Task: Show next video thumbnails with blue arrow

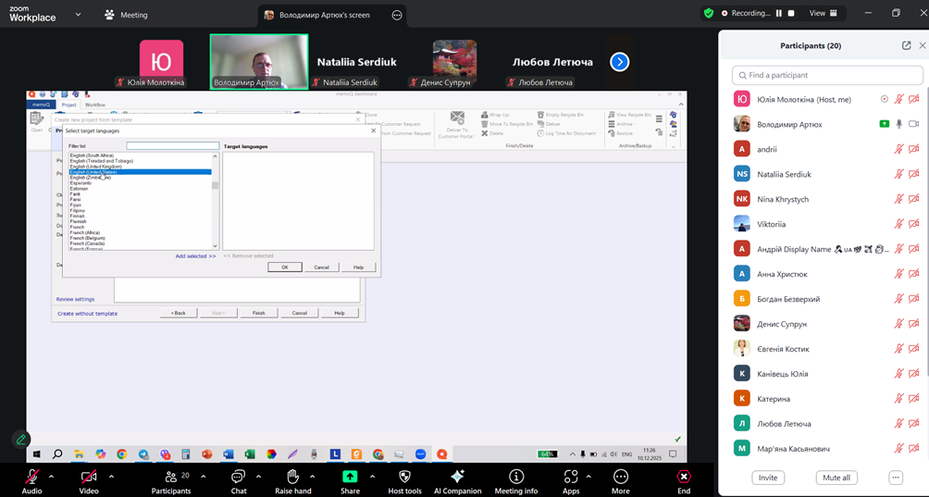Action: (x=620, y=62)
